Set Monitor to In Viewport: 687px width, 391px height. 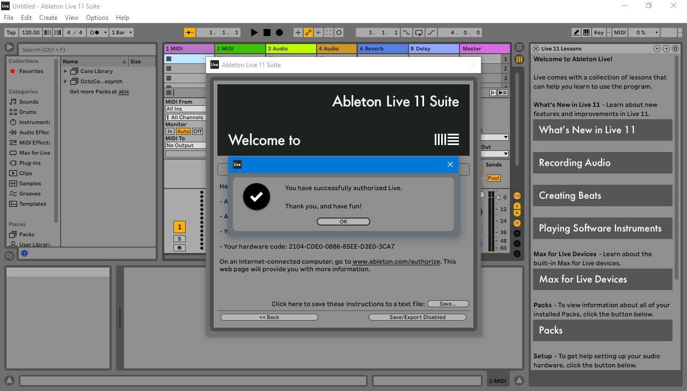[x=170, y=131]
